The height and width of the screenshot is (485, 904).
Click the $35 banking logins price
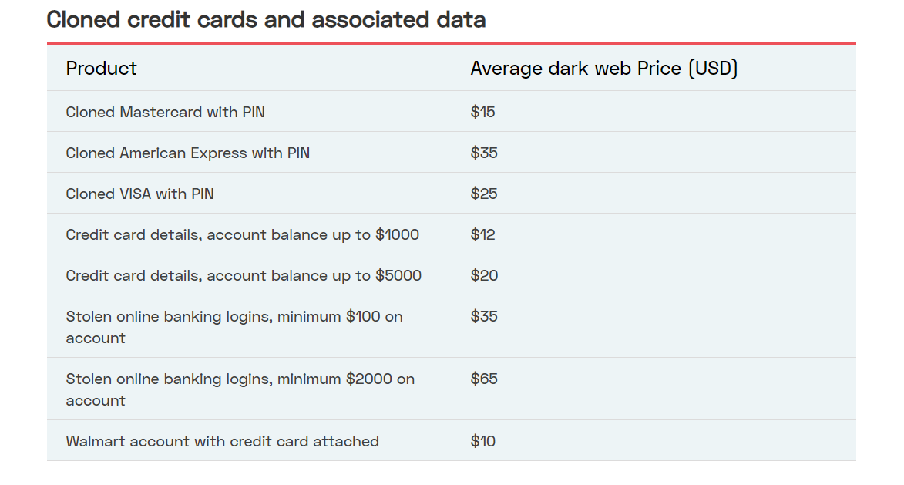[484, 317]
